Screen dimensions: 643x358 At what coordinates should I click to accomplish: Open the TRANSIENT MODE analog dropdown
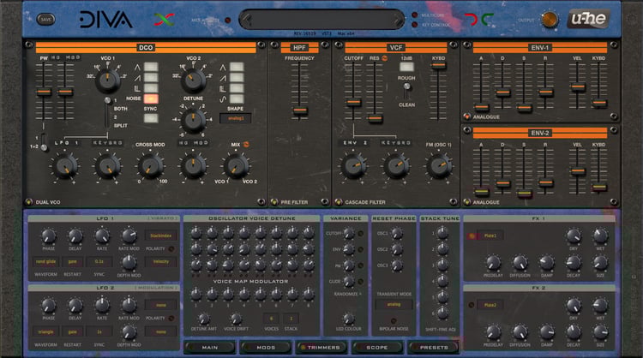coord(394,305)
